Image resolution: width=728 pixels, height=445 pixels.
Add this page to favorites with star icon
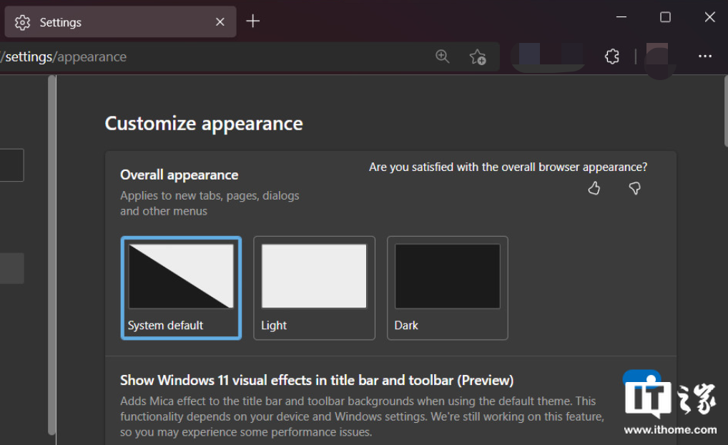coord(477,57)
